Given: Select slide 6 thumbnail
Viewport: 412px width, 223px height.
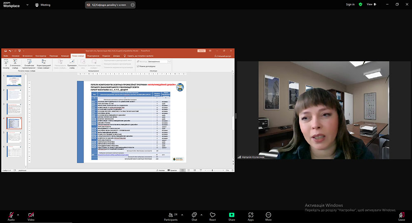Looking at the screenshot, I should 14,151.
